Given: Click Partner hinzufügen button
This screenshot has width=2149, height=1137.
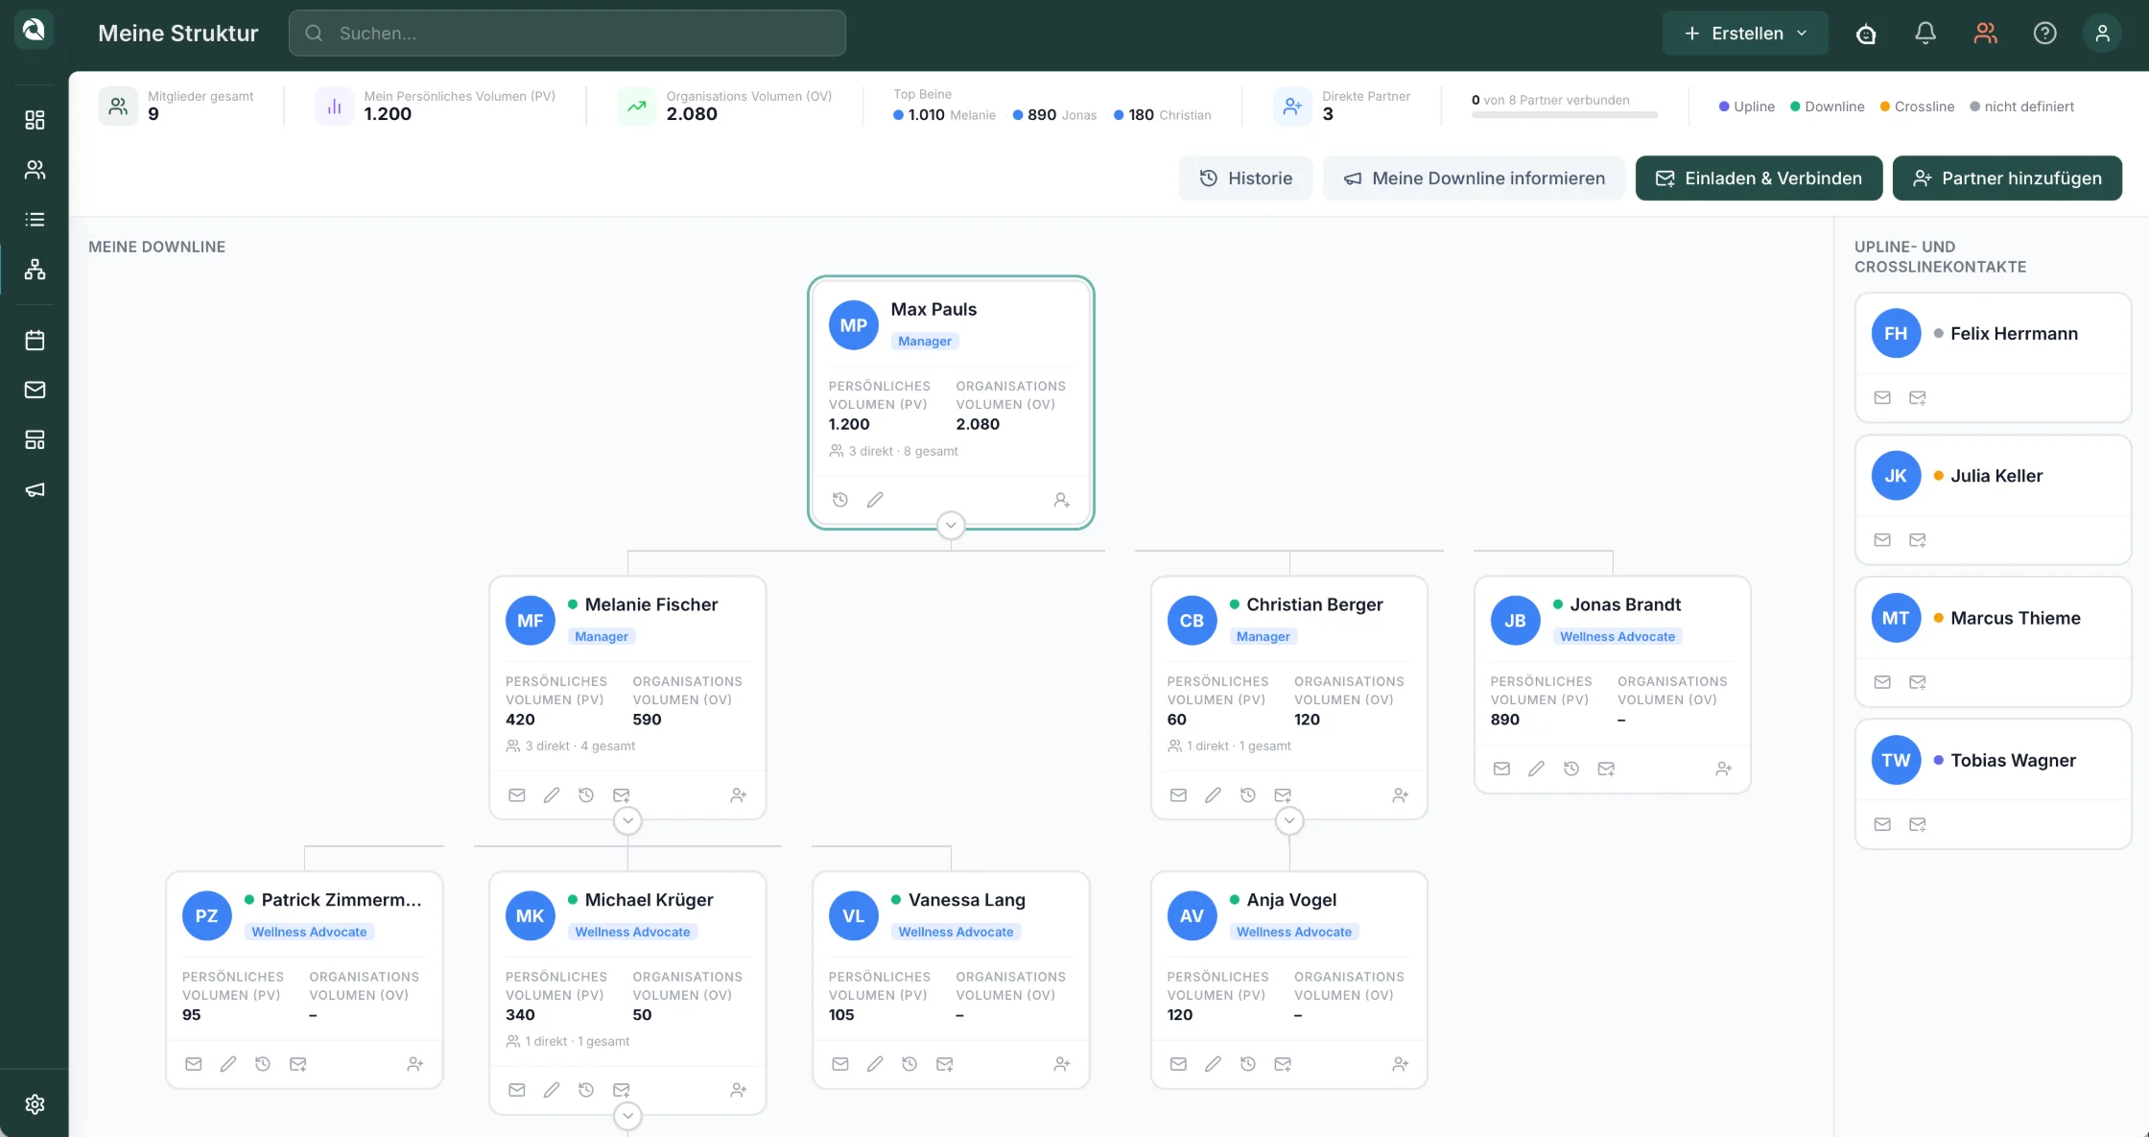Looking at the screenshot, I should [x=2007, y=178].
